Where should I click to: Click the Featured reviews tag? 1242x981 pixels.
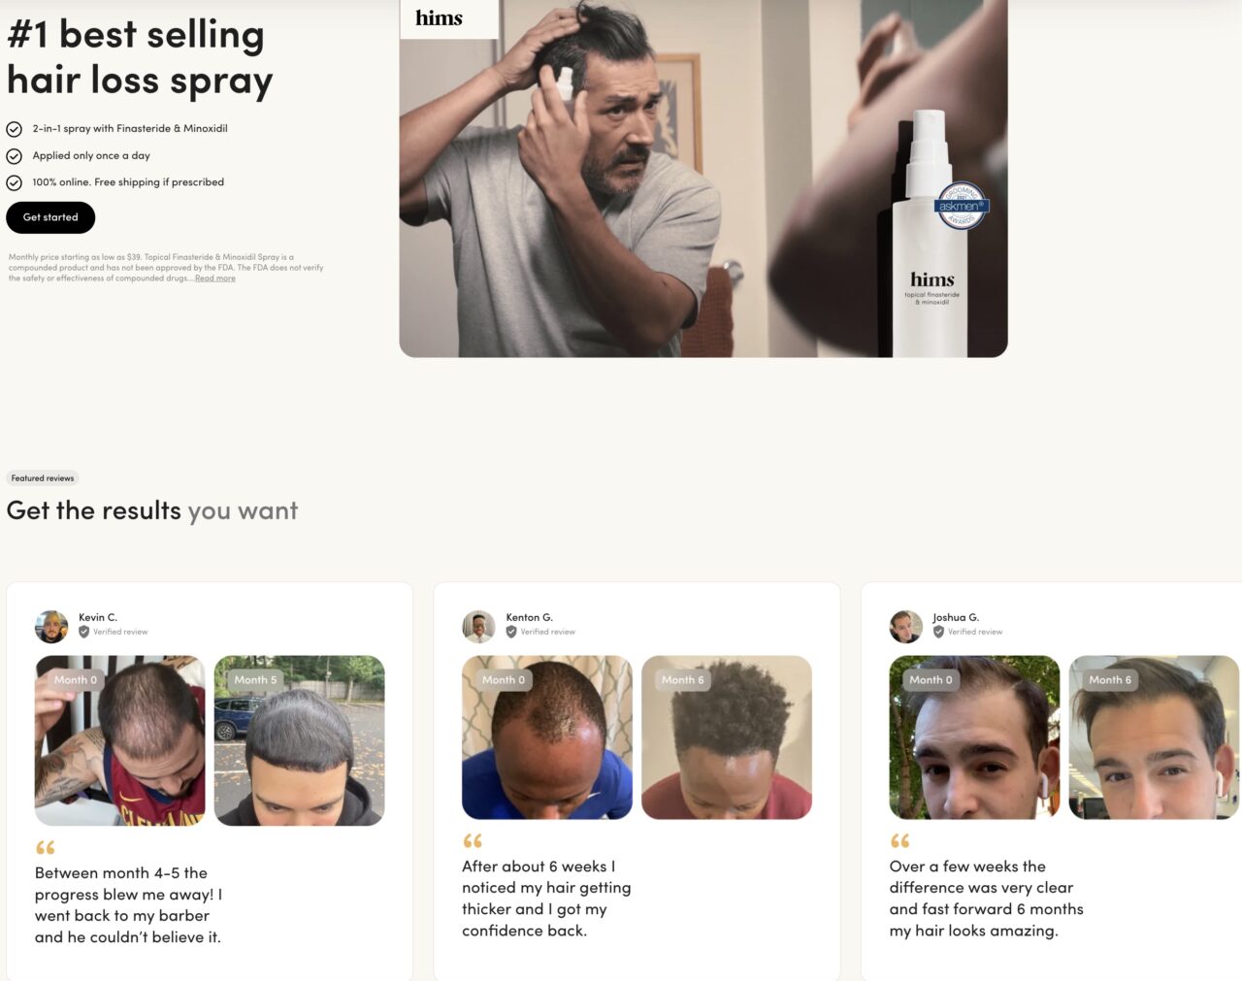pos(43,478)
